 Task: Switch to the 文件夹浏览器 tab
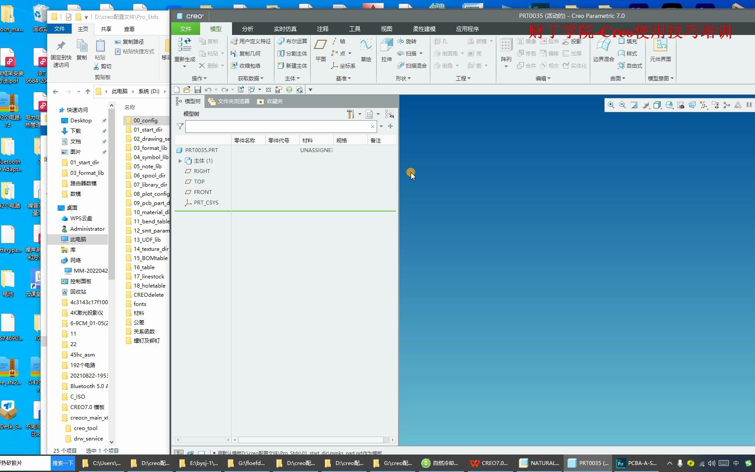pos(229,101)
